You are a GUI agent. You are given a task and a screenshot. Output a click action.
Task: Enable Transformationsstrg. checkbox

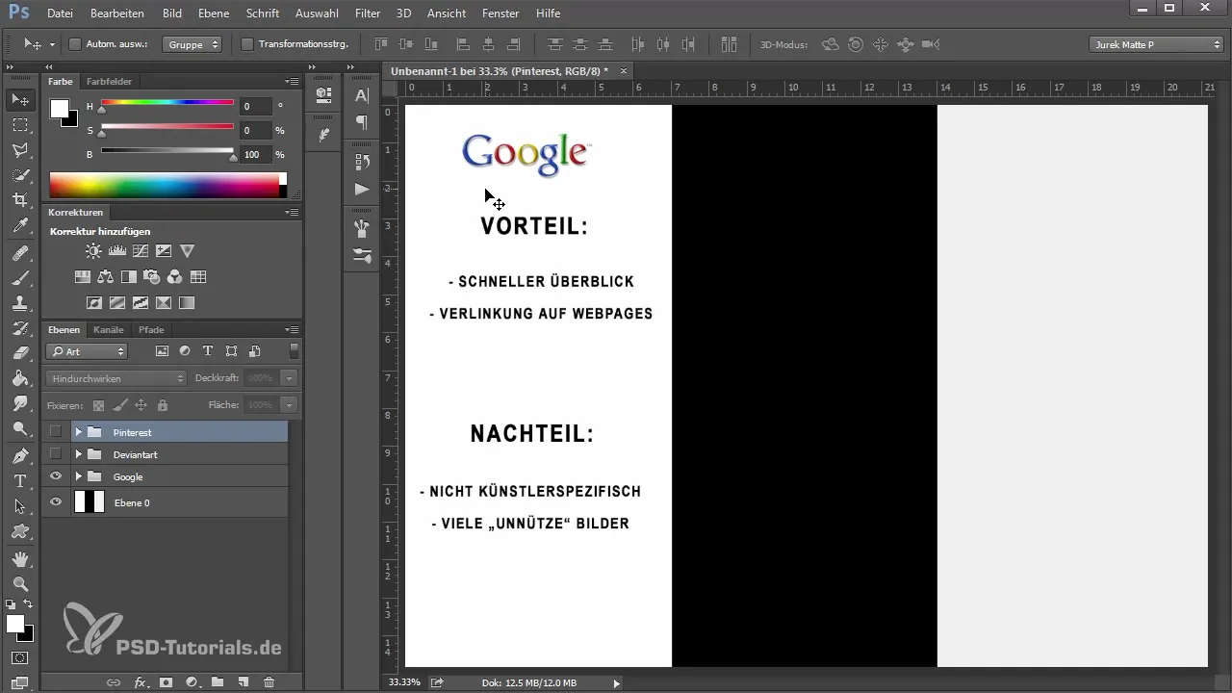tap(246, 44)
